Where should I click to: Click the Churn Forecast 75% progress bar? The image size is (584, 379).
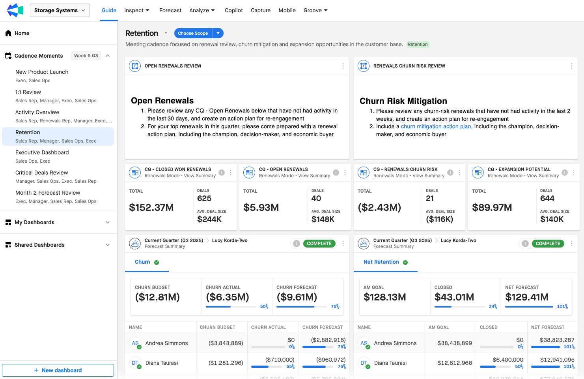(302, 307)
